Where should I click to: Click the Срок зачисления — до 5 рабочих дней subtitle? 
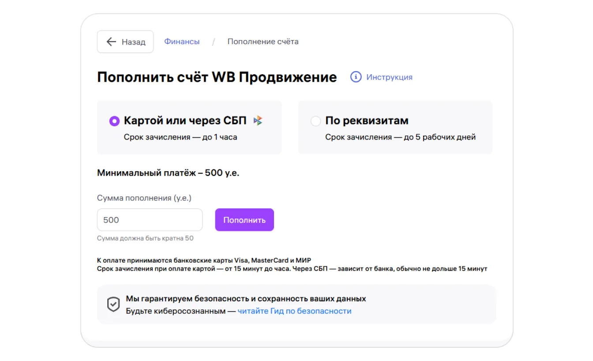click(x=400, y=137)
